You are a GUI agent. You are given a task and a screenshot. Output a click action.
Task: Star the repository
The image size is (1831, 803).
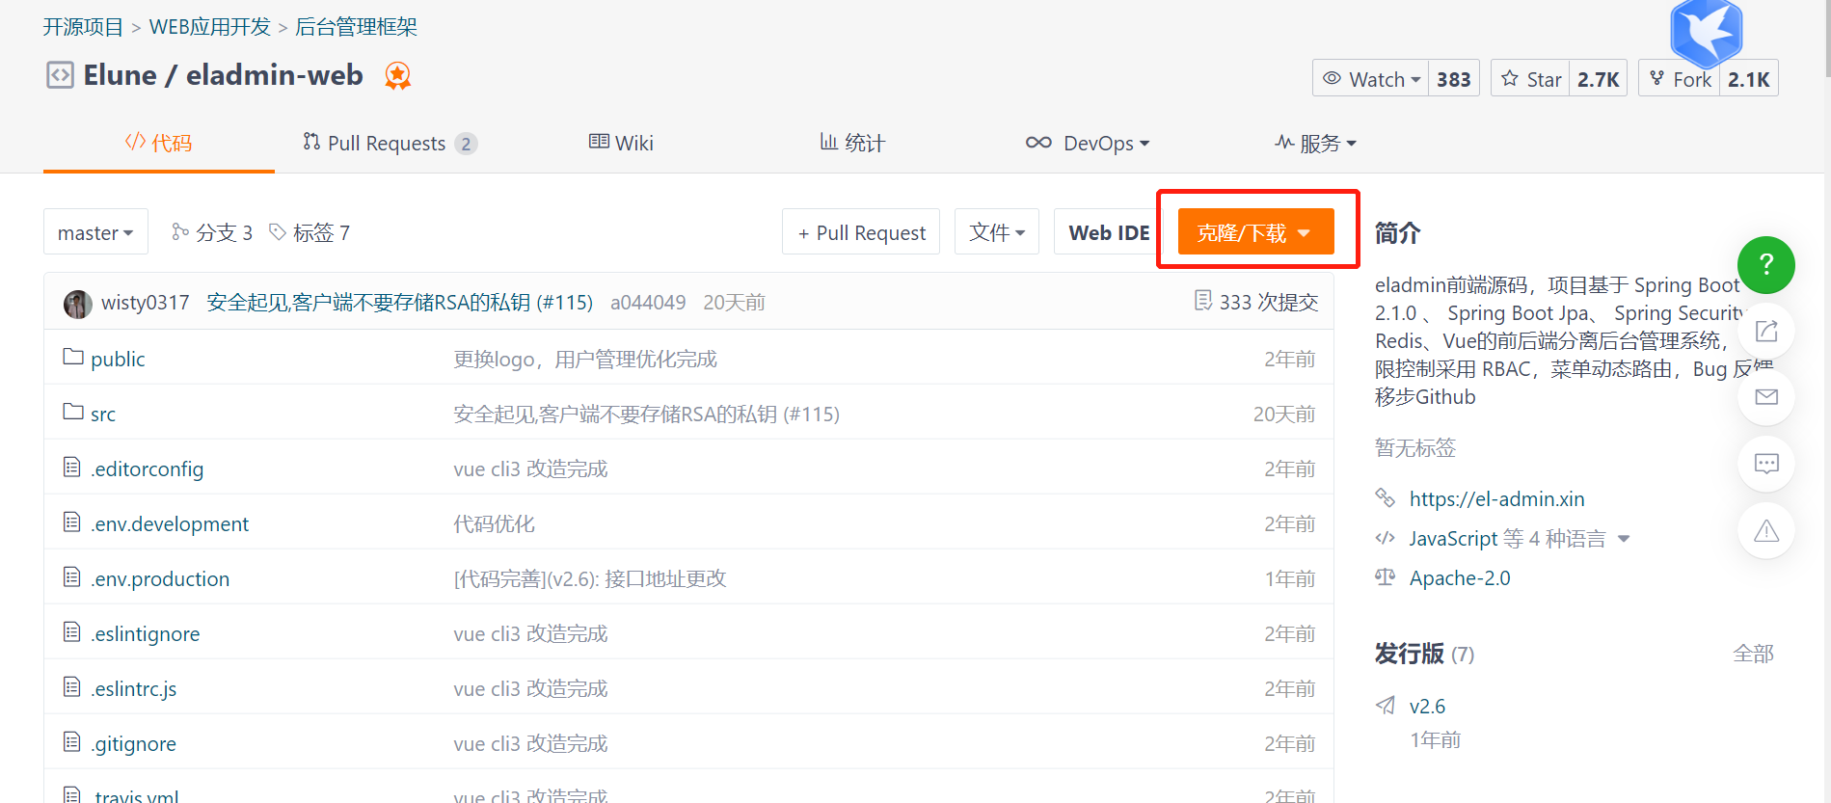point(1530,79)
